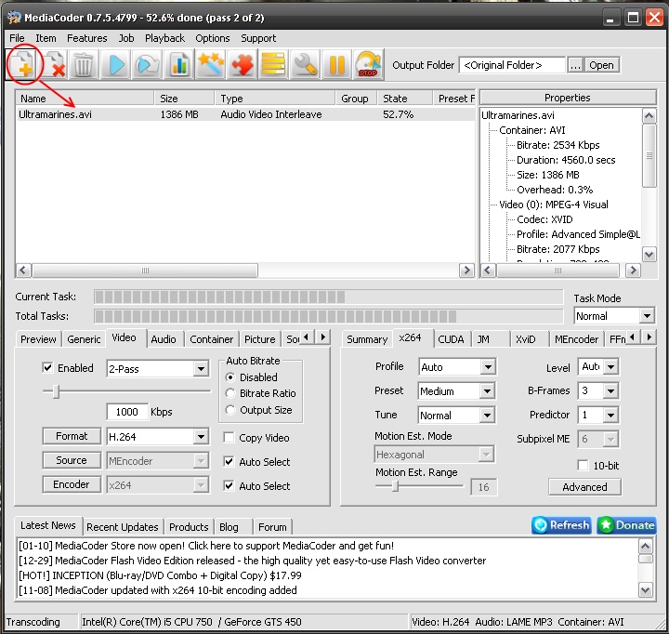Switch to the Audio tab
Viewport: 669px width, 634px height.
coord(164,339)
